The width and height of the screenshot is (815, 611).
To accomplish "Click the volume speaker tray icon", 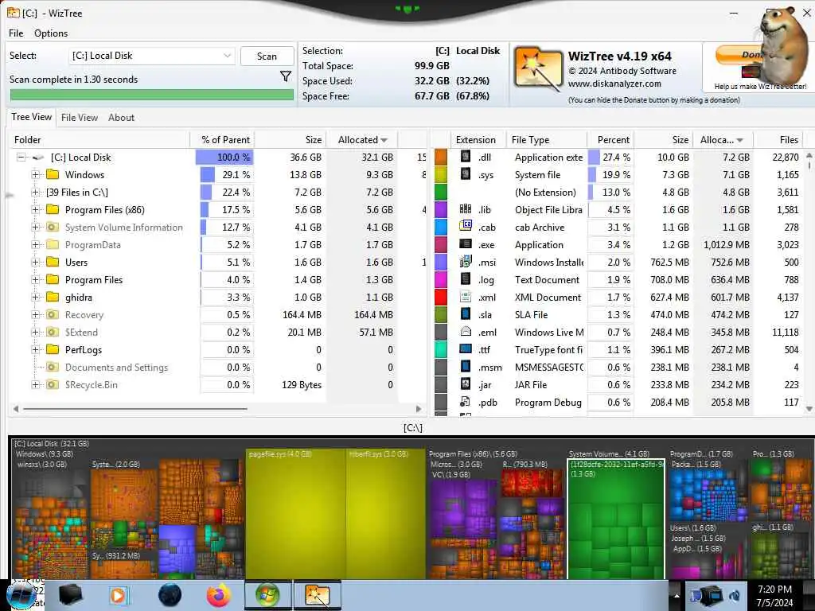I will tap(735, 596).
